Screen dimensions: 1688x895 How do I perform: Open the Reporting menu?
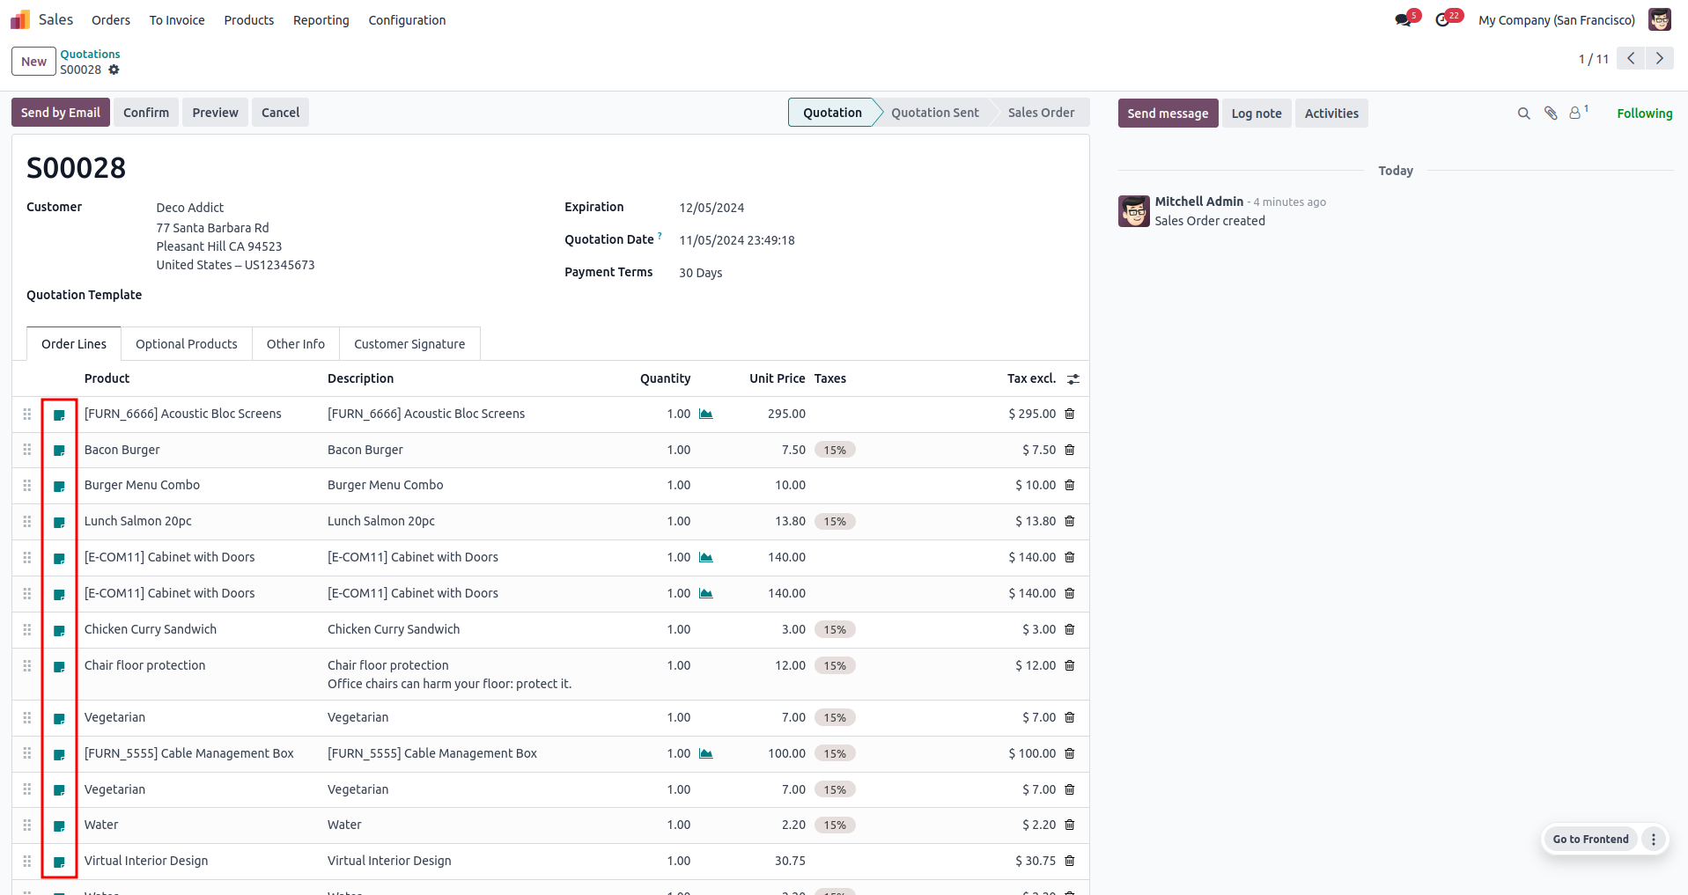click(x=321, y=20)
